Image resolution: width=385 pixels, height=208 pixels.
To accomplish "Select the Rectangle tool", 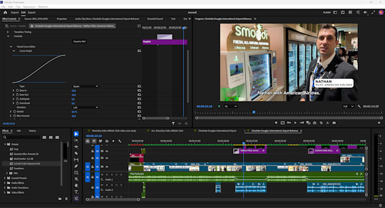I will coord(76,173).
